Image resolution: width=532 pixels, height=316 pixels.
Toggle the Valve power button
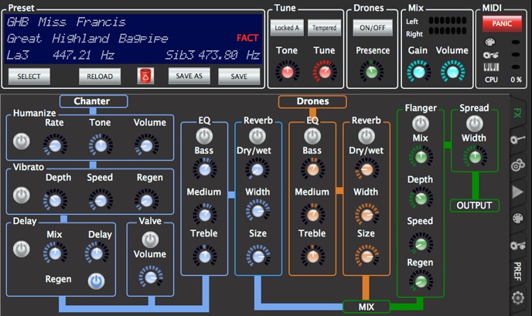pos(150,240)
